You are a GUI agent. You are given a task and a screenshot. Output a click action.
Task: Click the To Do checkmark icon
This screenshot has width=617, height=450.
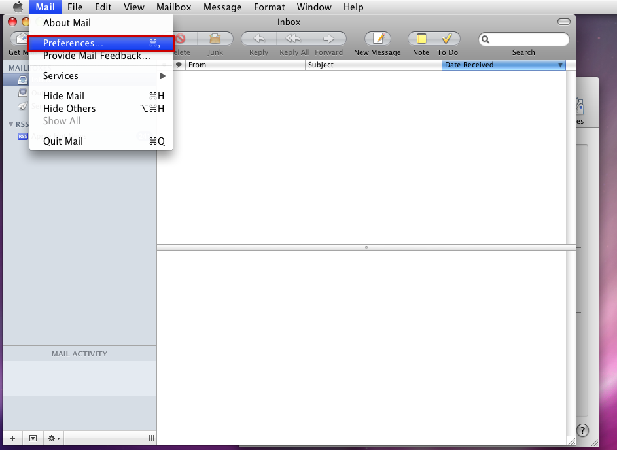point(447,39)
